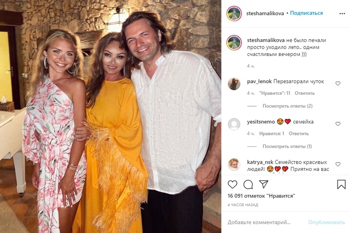Open steshamalikova username link in header
350x233 pixels.
click(x=265, y=13)
